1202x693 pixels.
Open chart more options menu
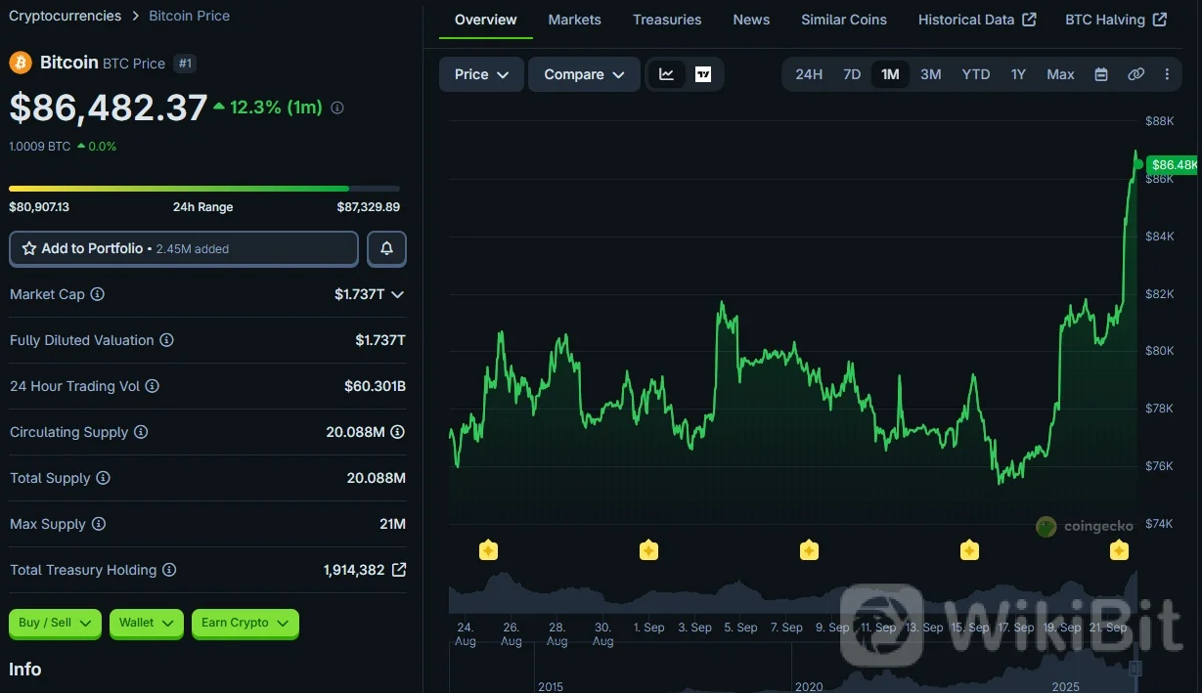click(1167, 74)
